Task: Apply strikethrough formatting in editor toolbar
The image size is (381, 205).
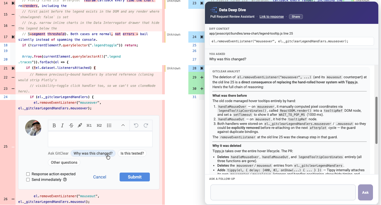Action: 71,125
